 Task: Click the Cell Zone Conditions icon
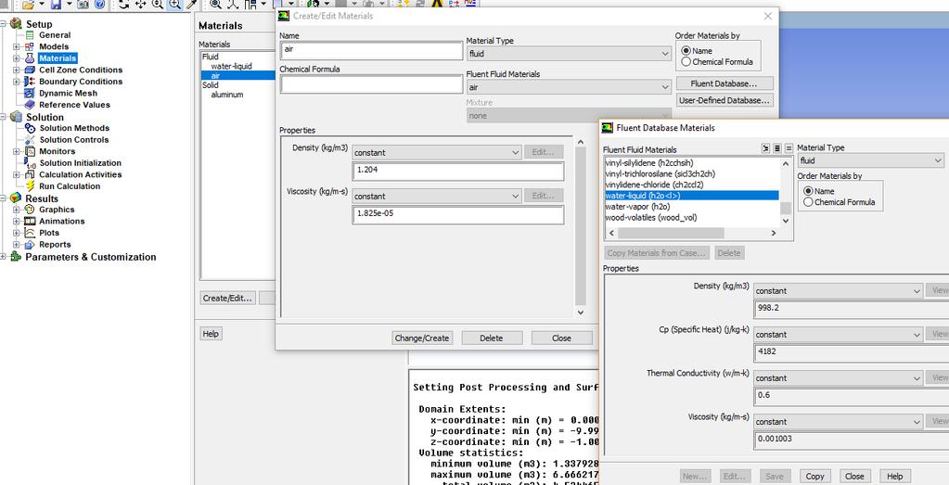[x=29, y=70]
